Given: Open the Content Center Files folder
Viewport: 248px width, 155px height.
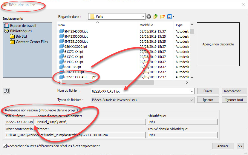Looking at the screenshot, I should pos(32,42).
